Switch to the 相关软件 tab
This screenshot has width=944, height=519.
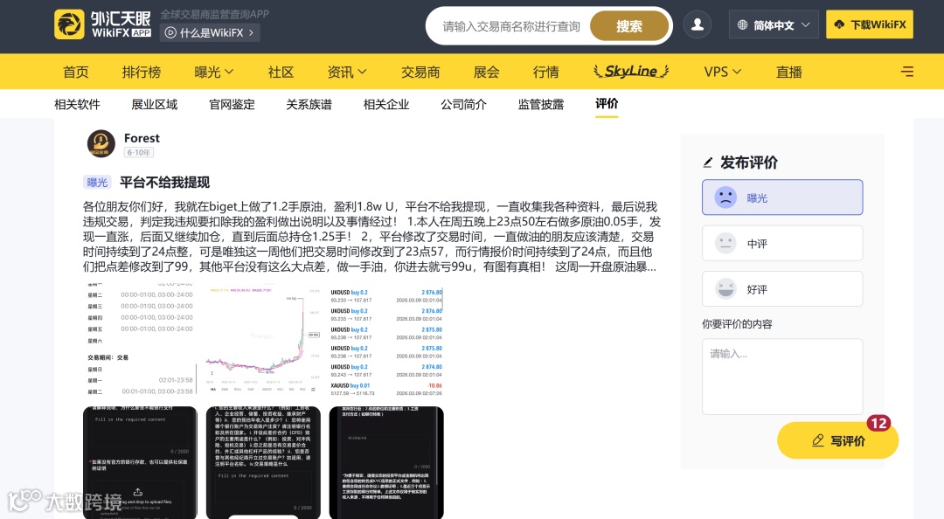[77, 104]
